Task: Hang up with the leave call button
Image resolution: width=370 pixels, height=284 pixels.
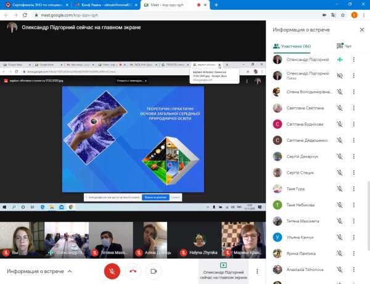Action: click(x=133, y=270)
